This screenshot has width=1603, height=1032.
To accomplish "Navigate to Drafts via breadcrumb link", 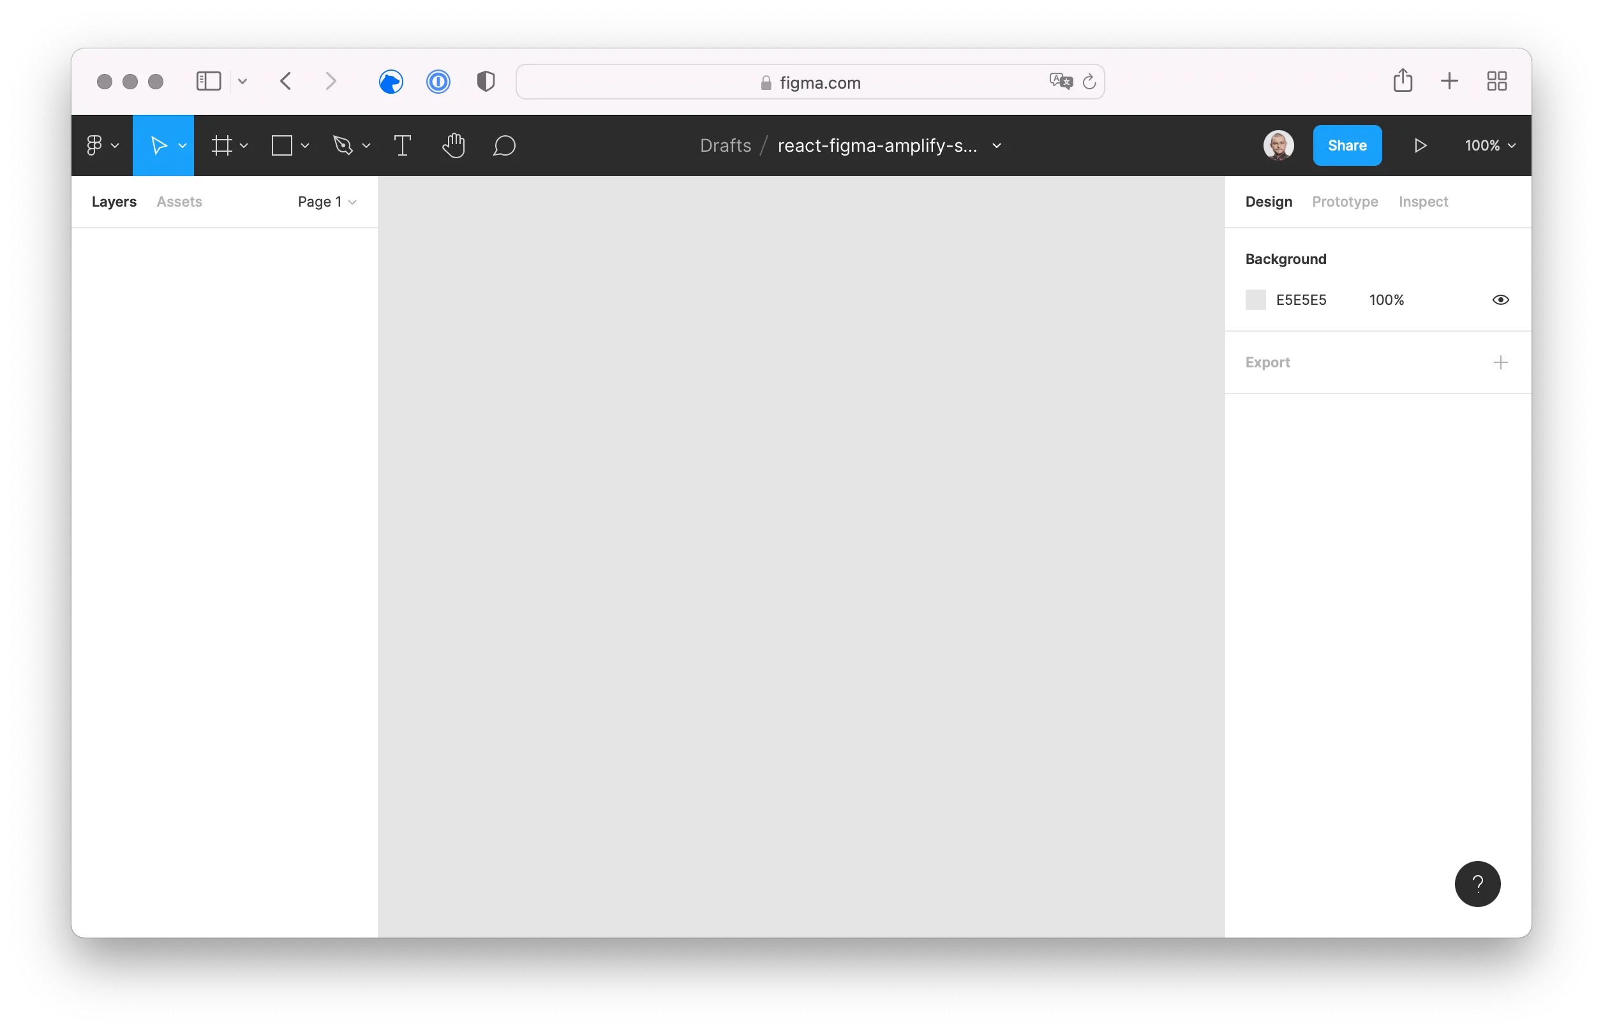I will (725, 145).
